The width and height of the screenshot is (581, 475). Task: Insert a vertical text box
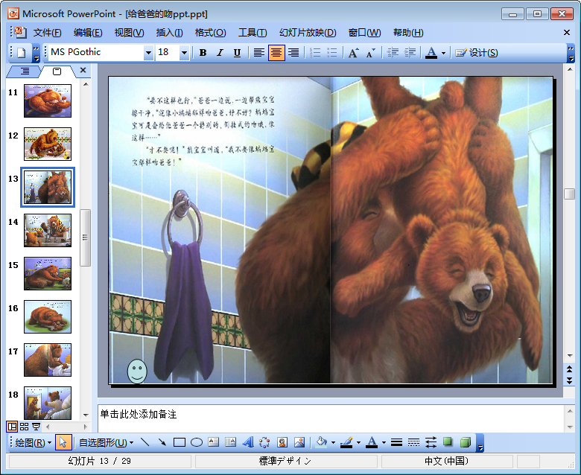coord(230,442)
